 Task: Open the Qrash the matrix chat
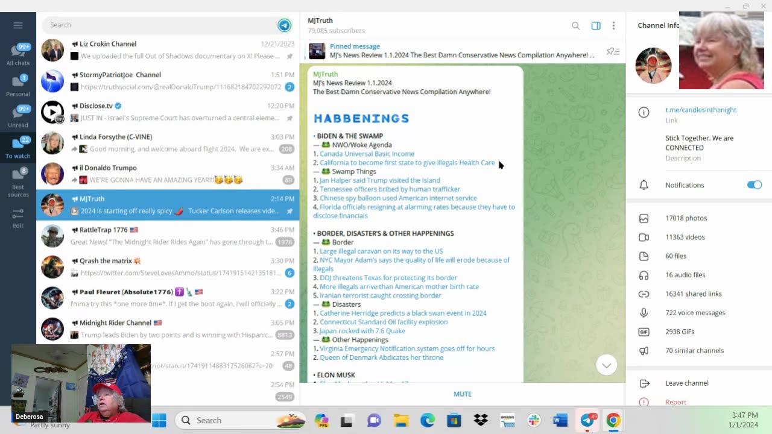(168, 266)
